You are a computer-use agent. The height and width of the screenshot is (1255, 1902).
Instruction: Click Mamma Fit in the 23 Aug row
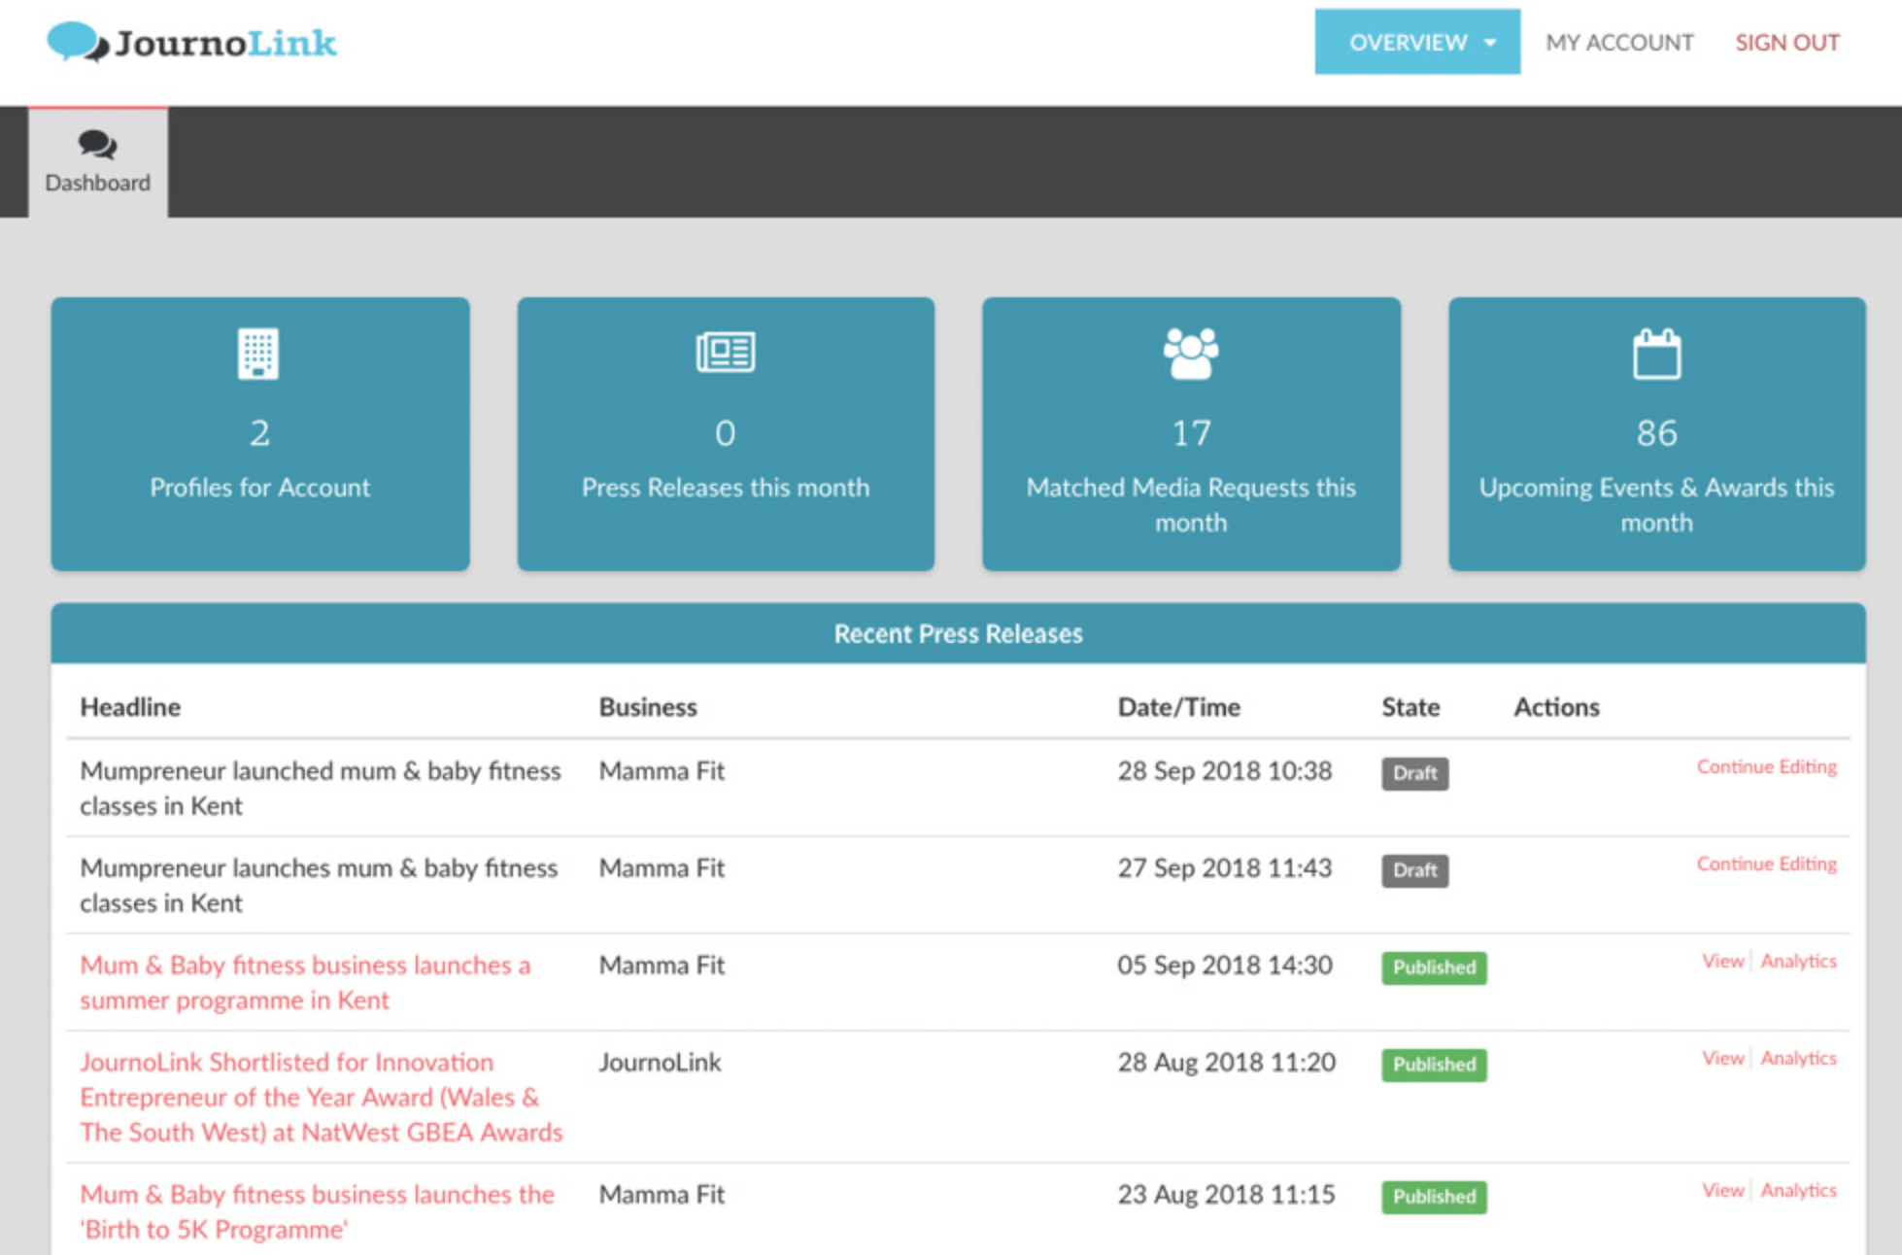662,1195
